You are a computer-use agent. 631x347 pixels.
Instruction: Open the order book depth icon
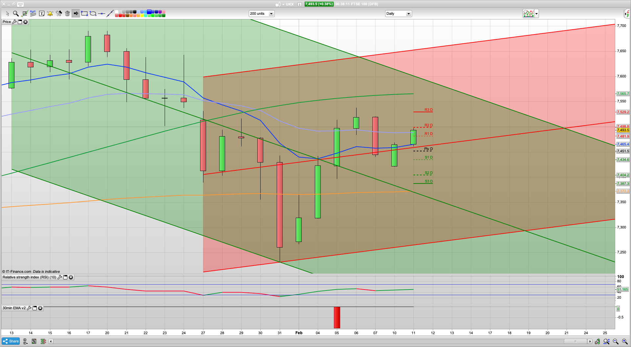click(43, 341)
